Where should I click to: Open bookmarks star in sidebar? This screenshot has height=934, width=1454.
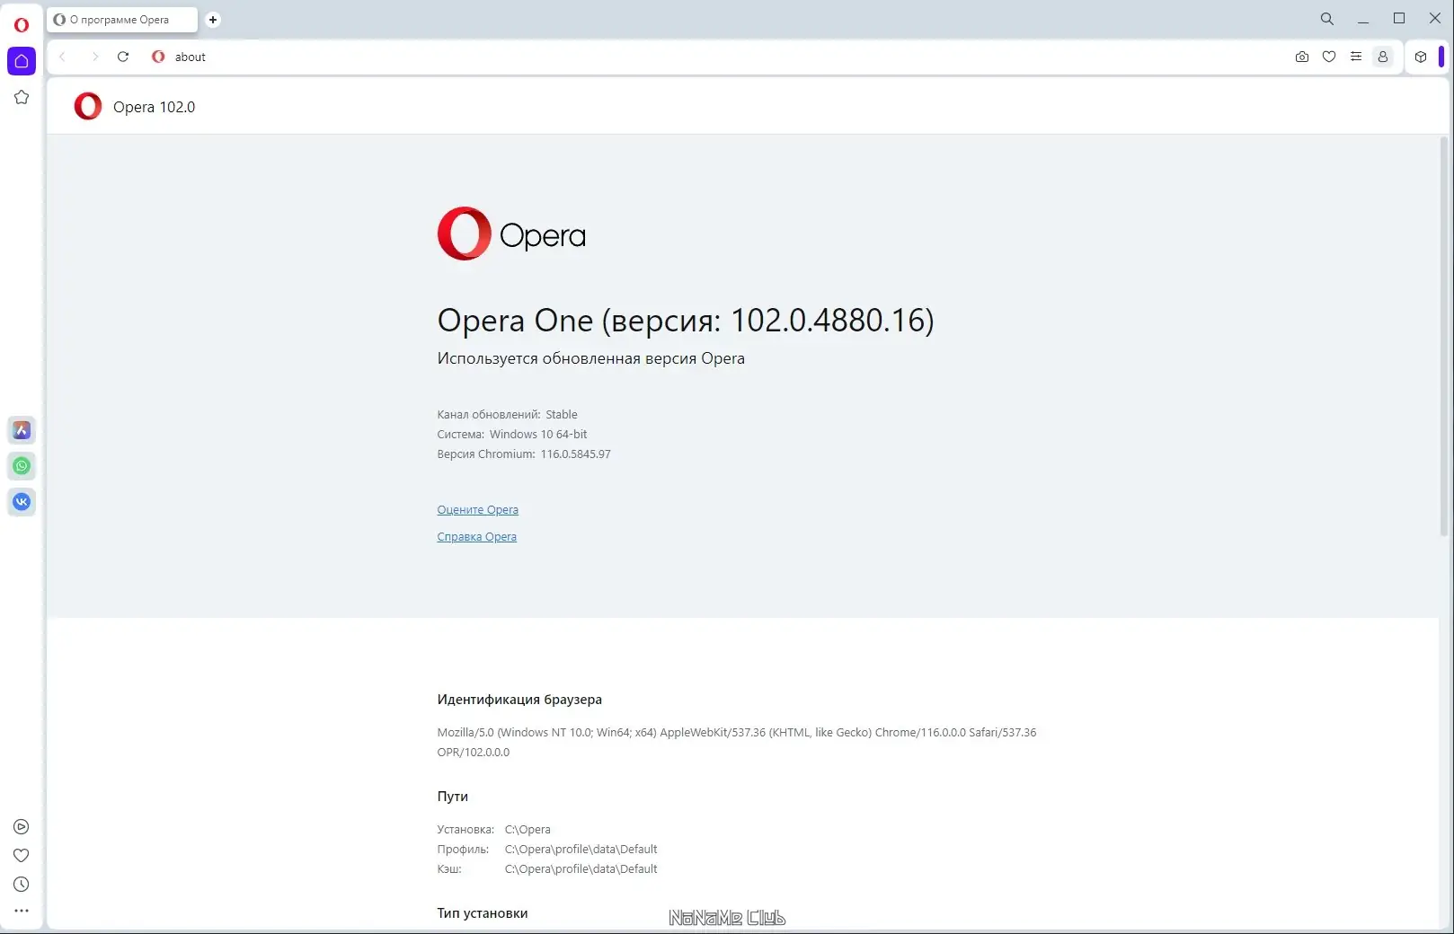pyautogui.click(x=22, y=97)
